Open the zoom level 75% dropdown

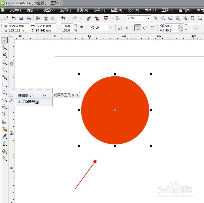click(148, 18)
